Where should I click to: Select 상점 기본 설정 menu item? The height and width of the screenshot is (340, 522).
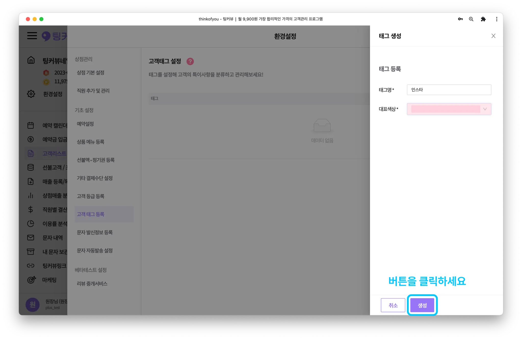point(90,73)
